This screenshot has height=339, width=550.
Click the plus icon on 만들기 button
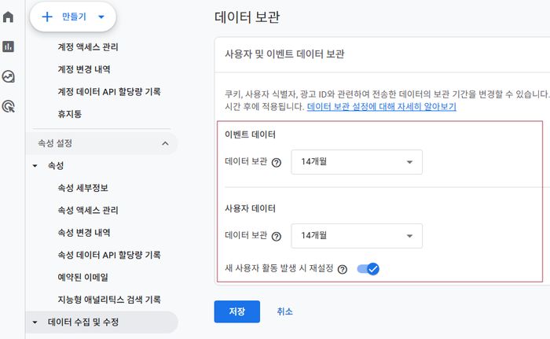point(47,17)
